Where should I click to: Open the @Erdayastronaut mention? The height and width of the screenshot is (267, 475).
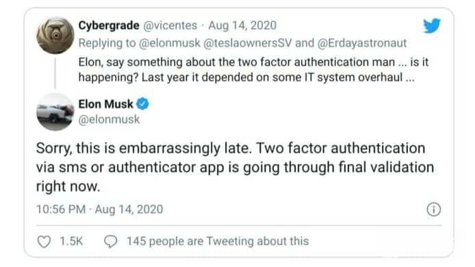pos(362,43)
